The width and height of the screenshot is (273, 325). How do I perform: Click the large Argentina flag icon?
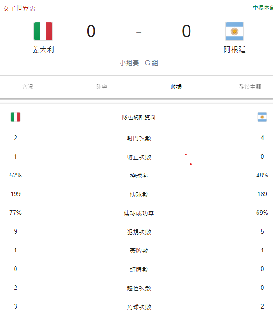click(x=235, y=31)
